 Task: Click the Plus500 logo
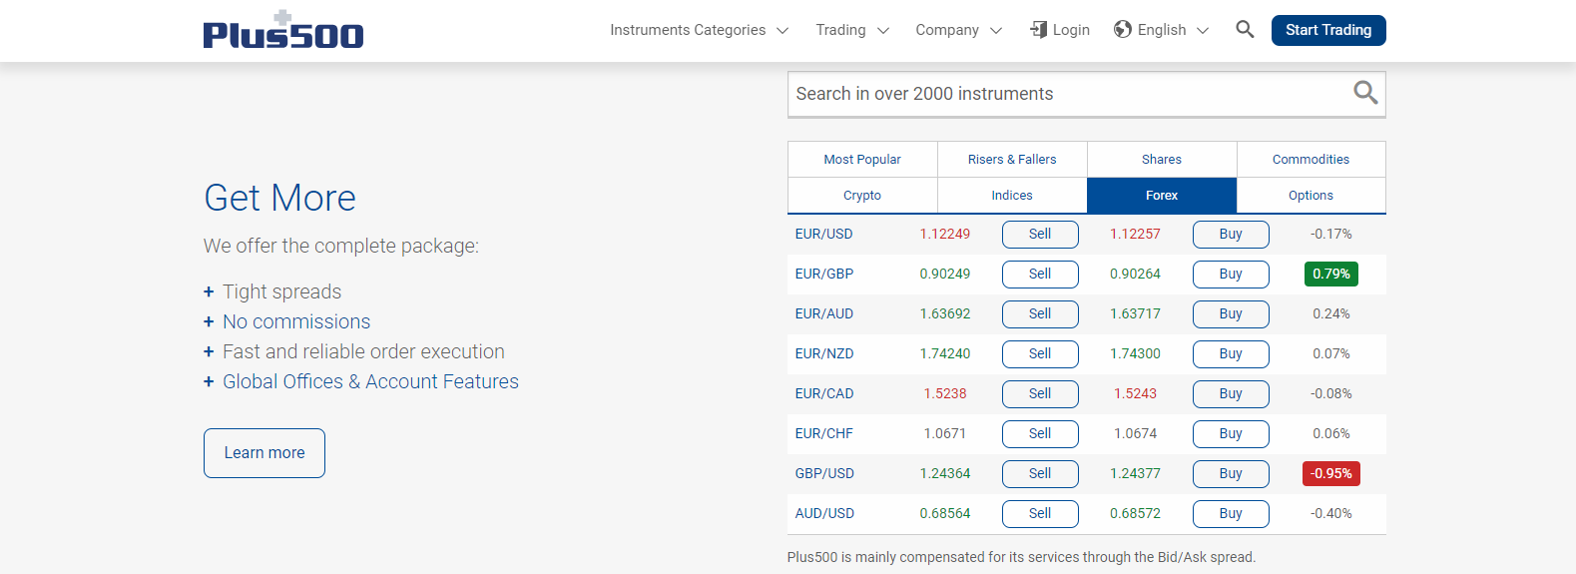pos(283,31)
